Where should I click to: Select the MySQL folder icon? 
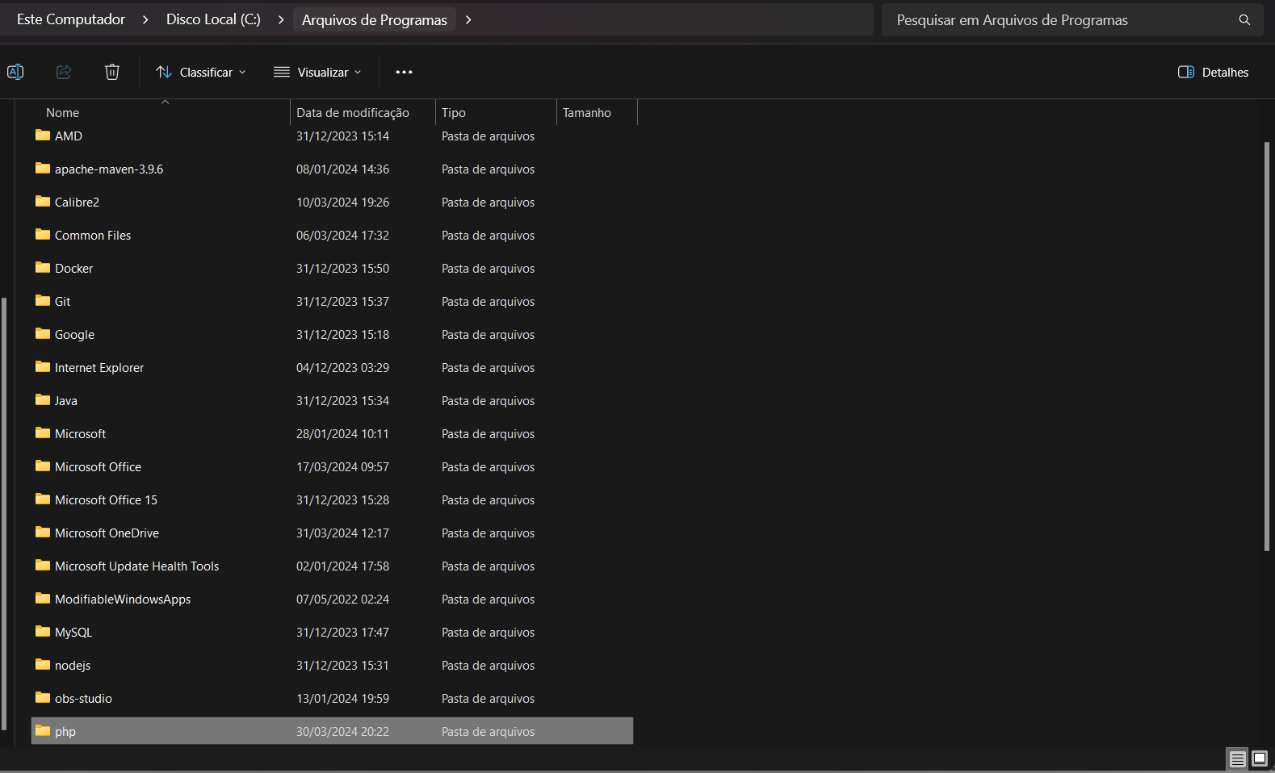click(43, 631)
